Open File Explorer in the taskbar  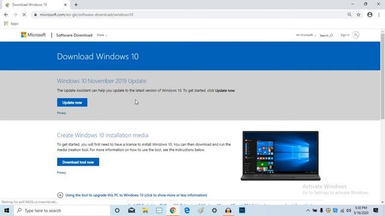(x=145, y=211)
